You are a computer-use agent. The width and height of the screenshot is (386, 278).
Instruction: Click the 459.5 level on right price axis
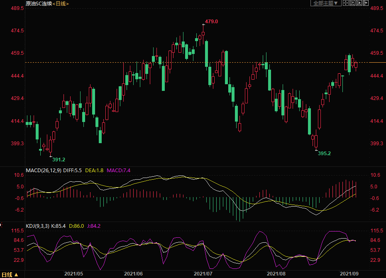pos(376,53)
